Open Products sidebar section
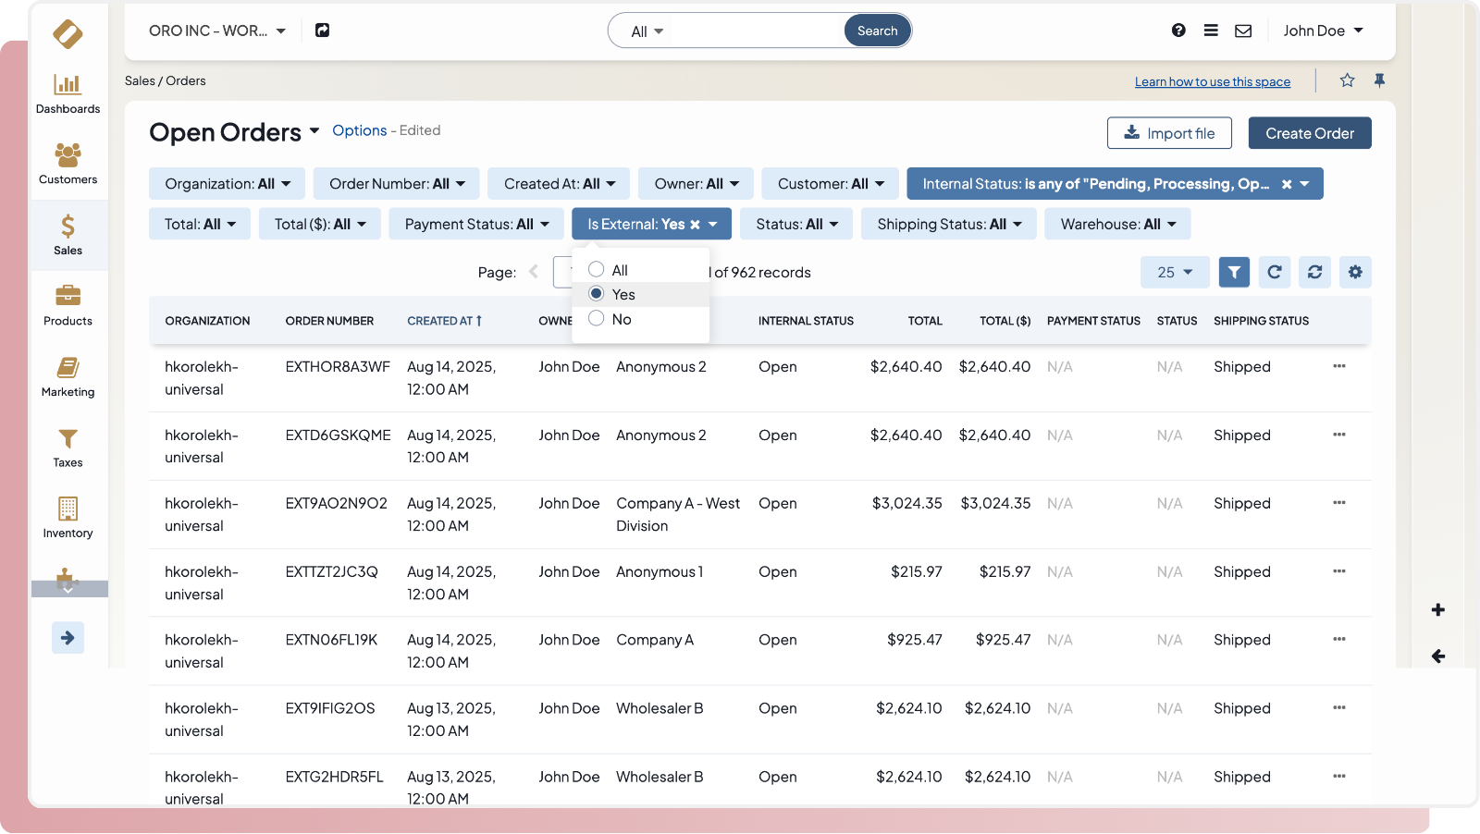 point(68,306)
